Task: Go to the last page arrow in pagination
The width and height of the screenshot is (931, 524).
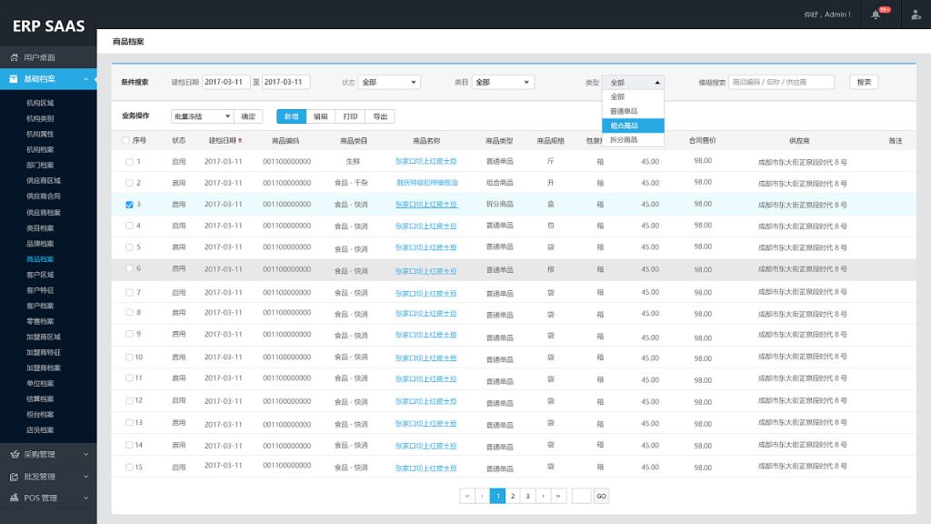Action: [558, 496]
